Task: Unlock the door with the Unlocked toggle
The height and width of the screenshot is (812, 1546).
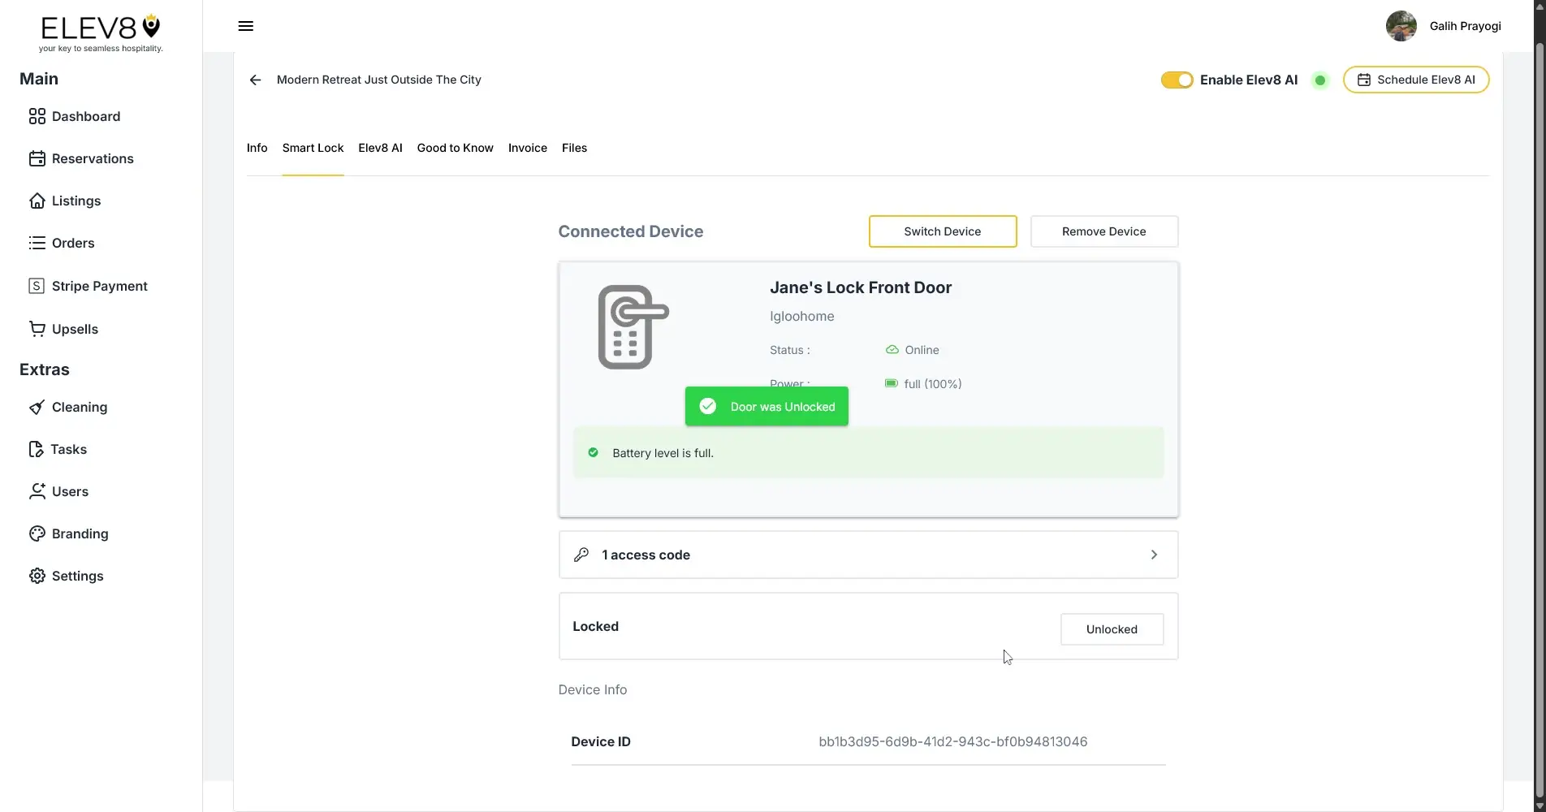Action: point(1111,629)
